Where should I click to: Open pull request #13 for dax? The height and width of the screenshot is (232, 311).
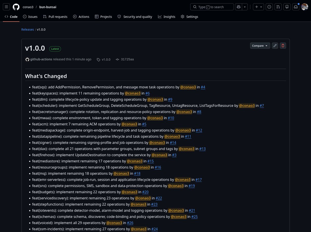point(202,149)
